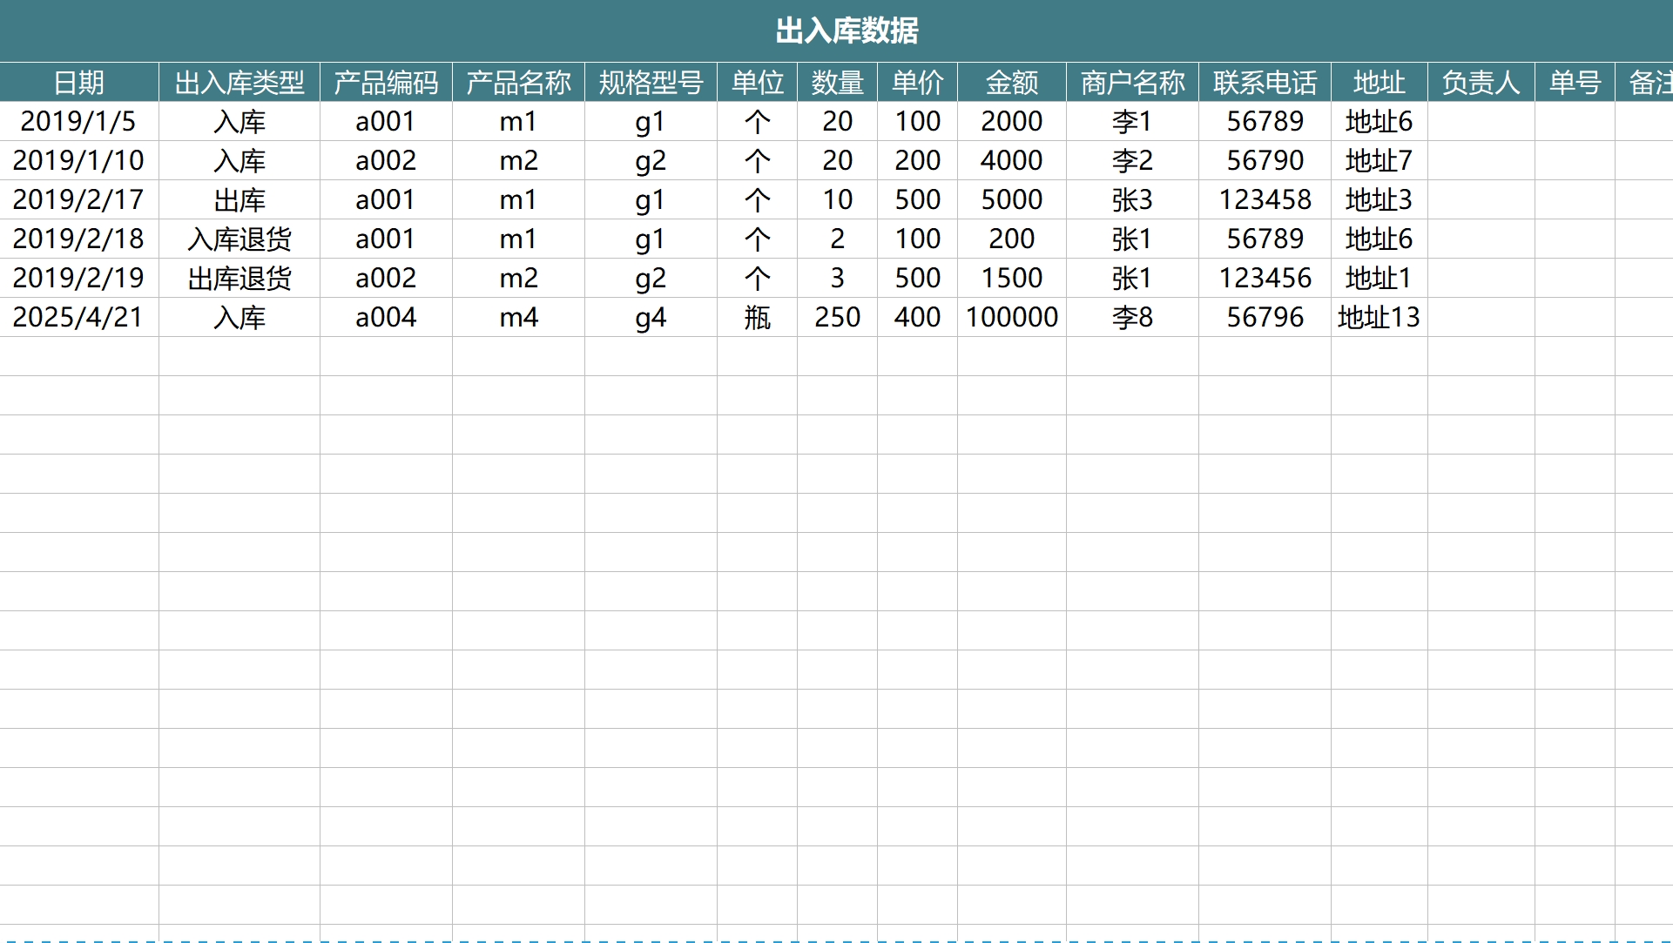Click address cell 地址7
The height and width of the screenshot is (943, 1673).
(1379, 160)
